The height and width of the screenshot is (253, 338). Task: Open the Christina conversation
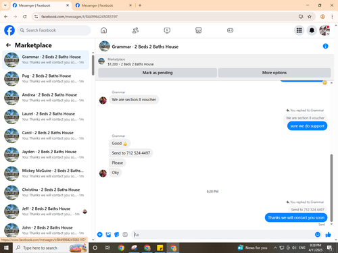pyautogui.click(x=46, y=192)
